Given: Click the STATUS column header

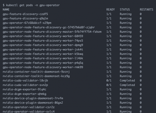Looking at the screenshot, I should click(x=125, y=10).
